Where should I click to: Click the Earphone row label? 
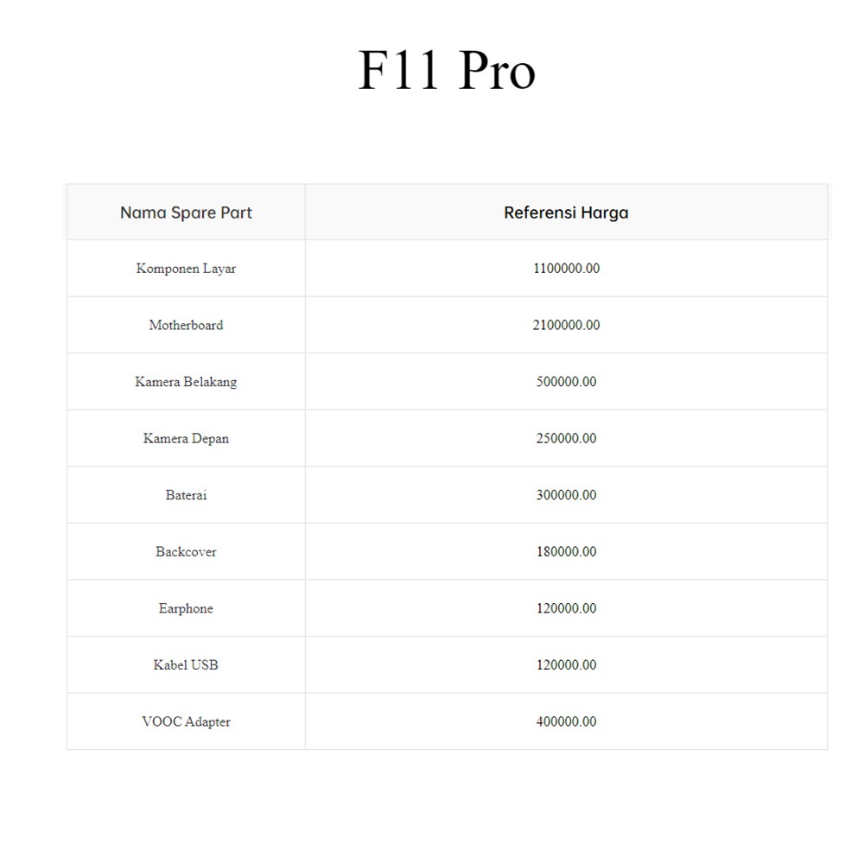click(186, 609)
